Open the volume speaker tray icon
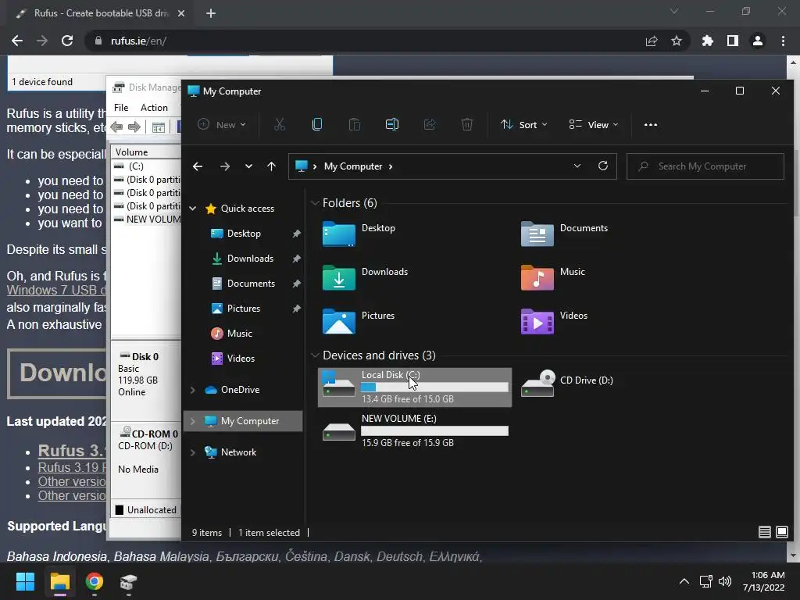Viewport: 800px width, 600px height. coord(724,581)
